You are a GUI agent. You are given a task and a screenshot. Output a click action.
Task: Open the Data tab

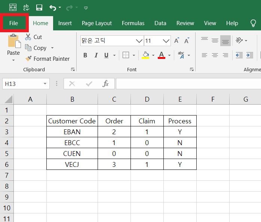click(x=160, y=23)
